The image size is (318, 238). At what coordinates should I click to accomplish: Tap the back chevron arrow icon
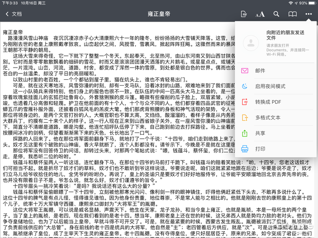pos(7,14)
